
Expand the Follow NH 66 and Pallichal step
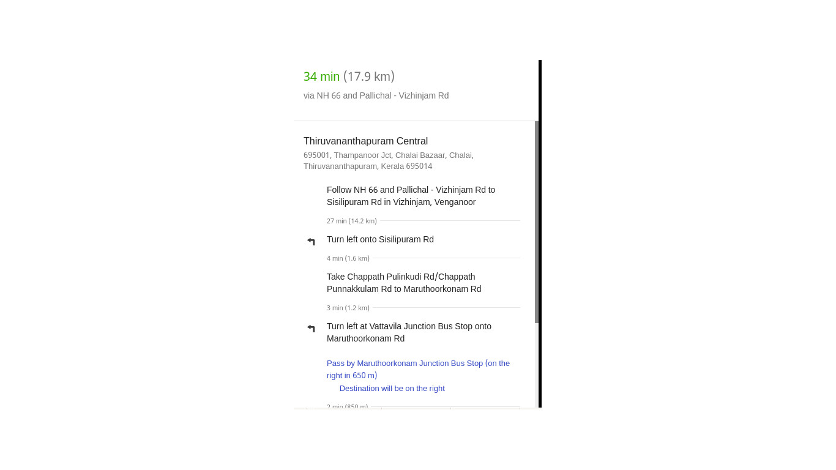click(x=411, y=196)
